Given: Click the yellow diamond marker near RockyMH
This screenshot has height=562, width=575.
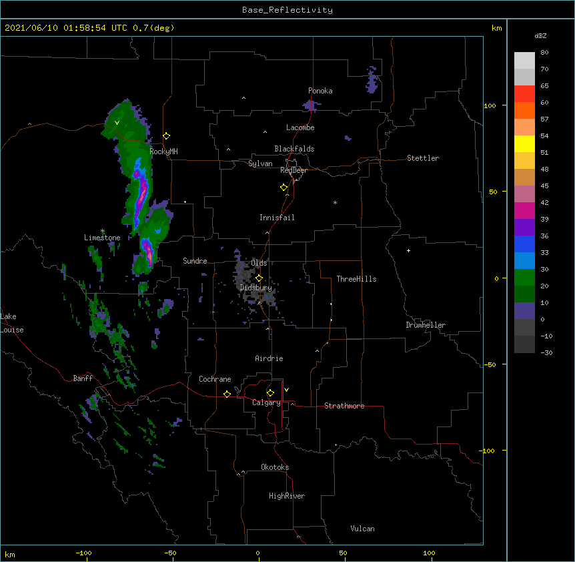Looking at the screenshot, I should point(167,136).
